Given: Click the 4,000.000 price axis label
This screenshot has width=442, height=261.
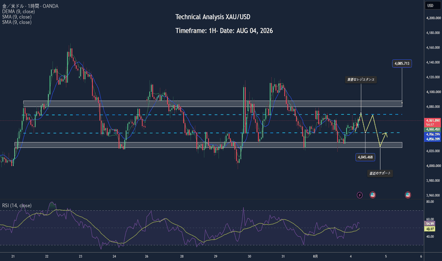Looking at the screenshot, I should coord(433,166).
